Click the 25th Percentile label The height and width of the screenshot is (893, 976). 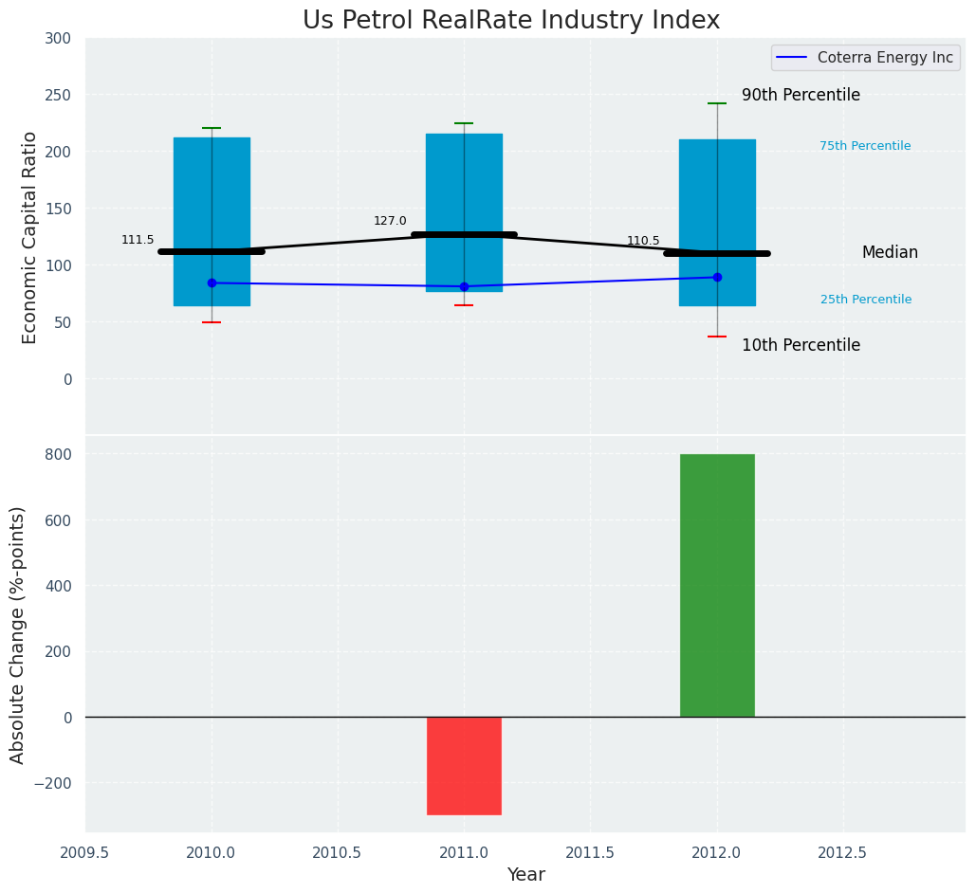point(865,300)
